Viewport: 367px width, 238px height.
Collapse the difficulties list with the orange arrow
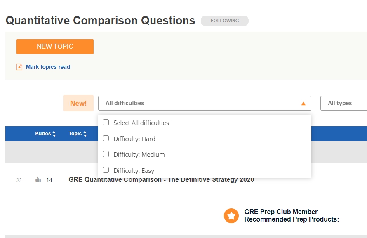303,104
